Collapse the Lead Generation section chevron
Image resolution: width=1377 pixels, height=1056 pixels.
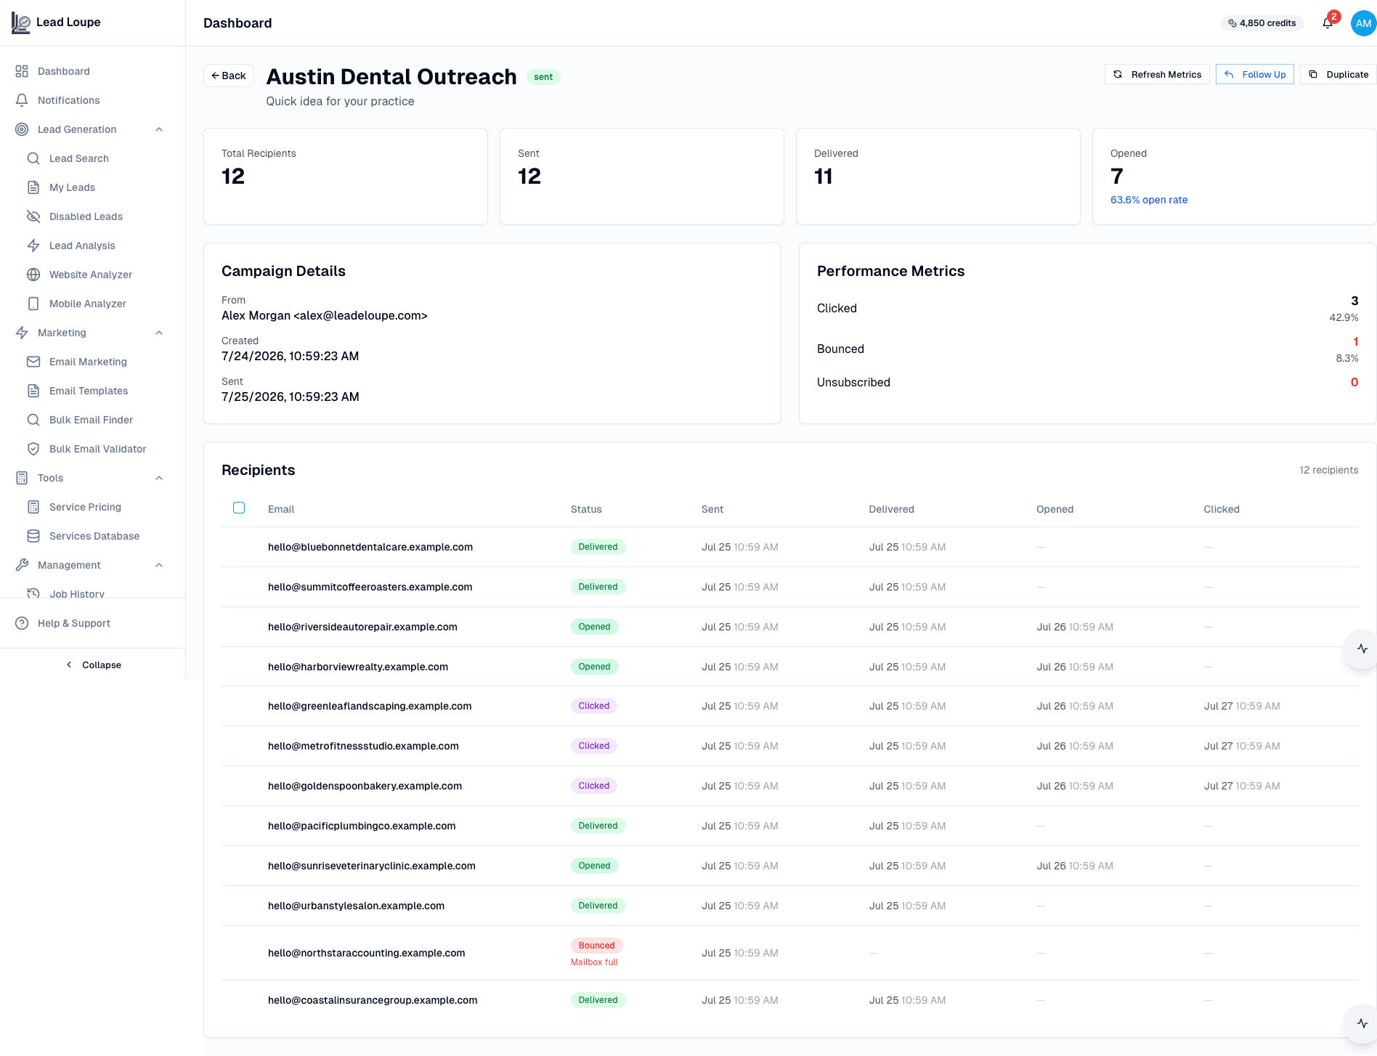(x=159, y=129)
